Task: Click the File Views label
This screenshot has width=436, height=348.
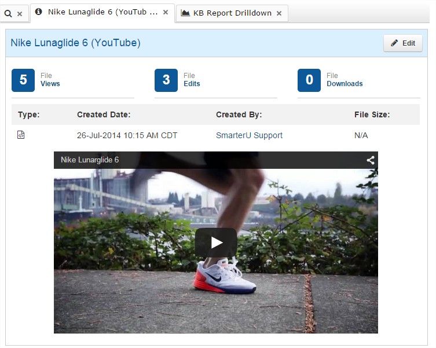Action: [x=50, y=80]
